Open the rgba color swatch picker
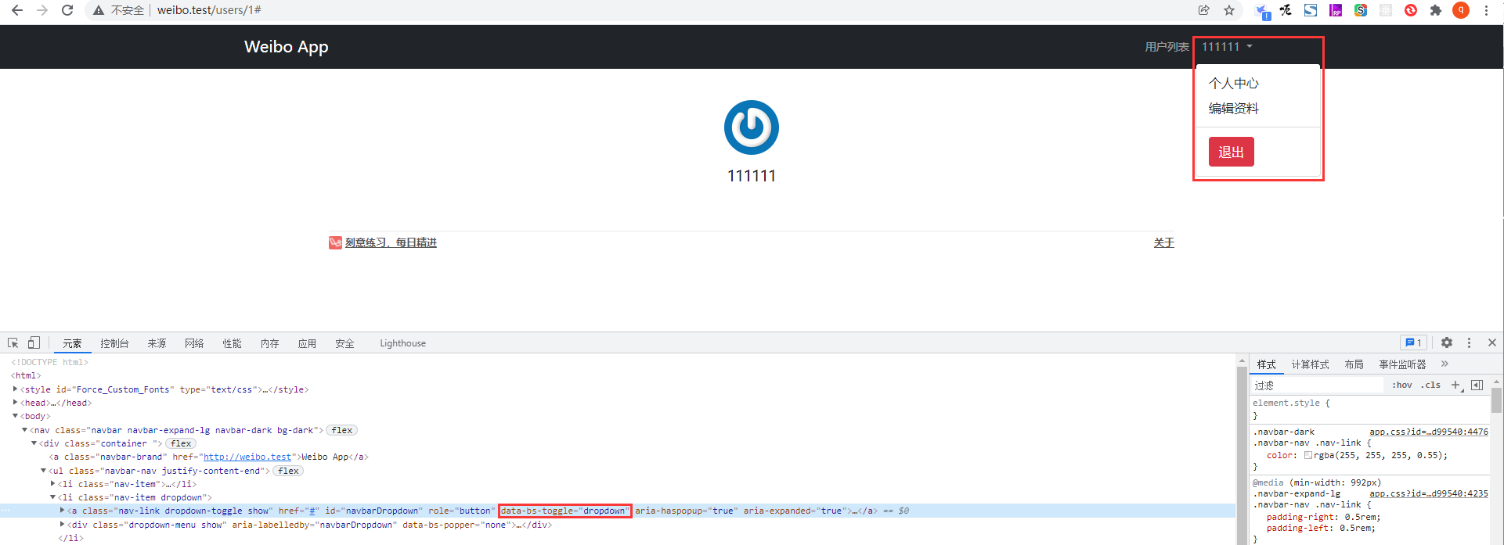Viewport: 1504px width, 545px height. click(1308, 455)
